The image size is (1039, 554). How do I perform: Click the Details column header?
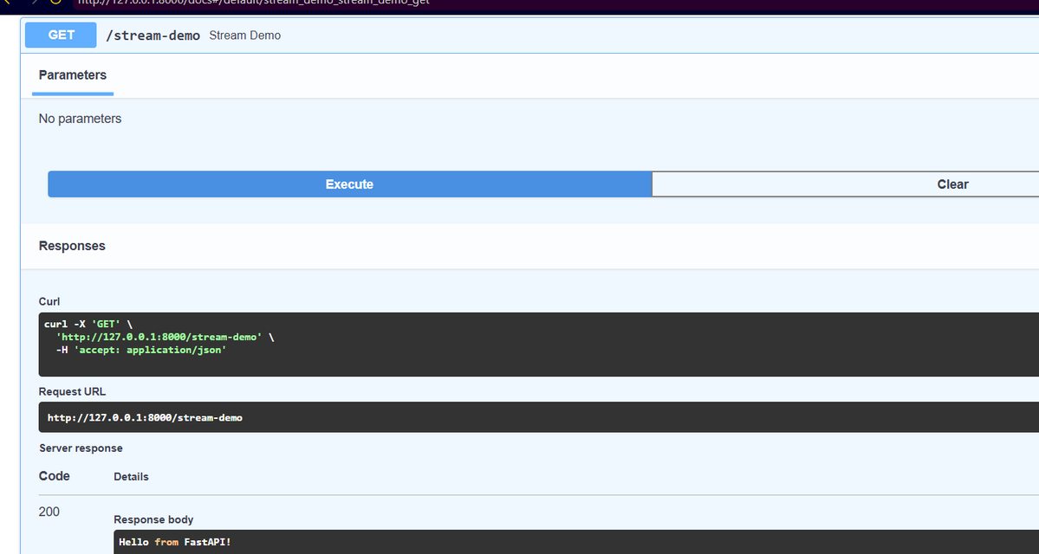(131, 477)
